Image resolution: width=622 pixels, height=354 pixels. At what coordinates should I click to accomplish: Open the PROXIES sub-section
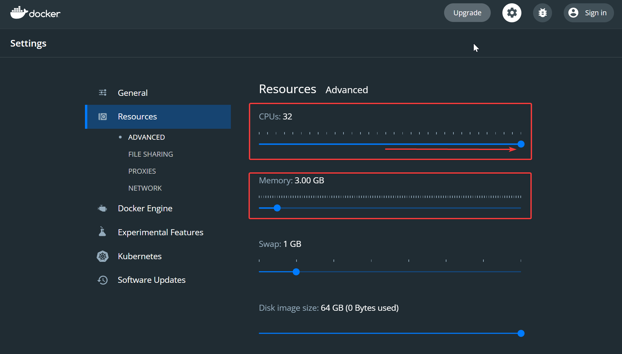tap(142, 171)
